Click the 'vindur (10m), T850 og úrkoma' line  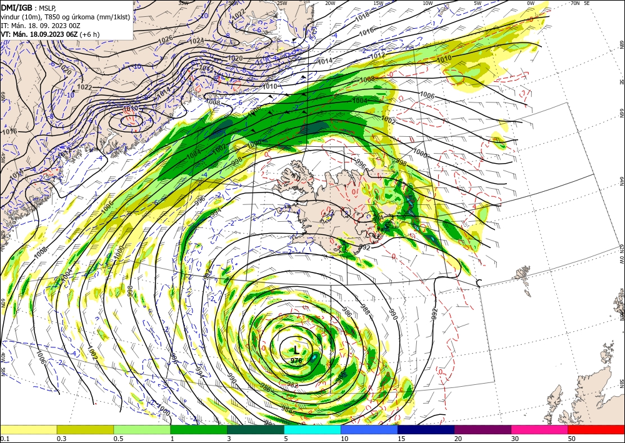(65, 17)
